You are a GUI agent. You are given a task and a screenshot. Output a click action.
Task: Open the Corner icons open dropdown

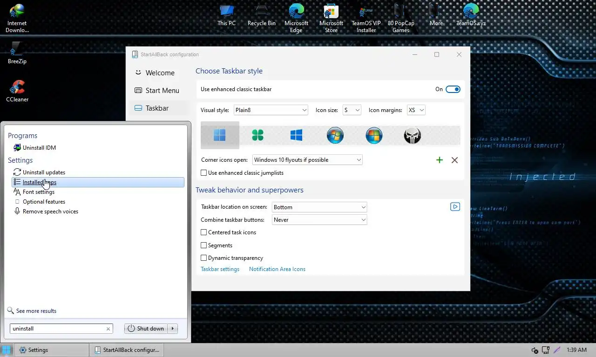click(307, 160)
